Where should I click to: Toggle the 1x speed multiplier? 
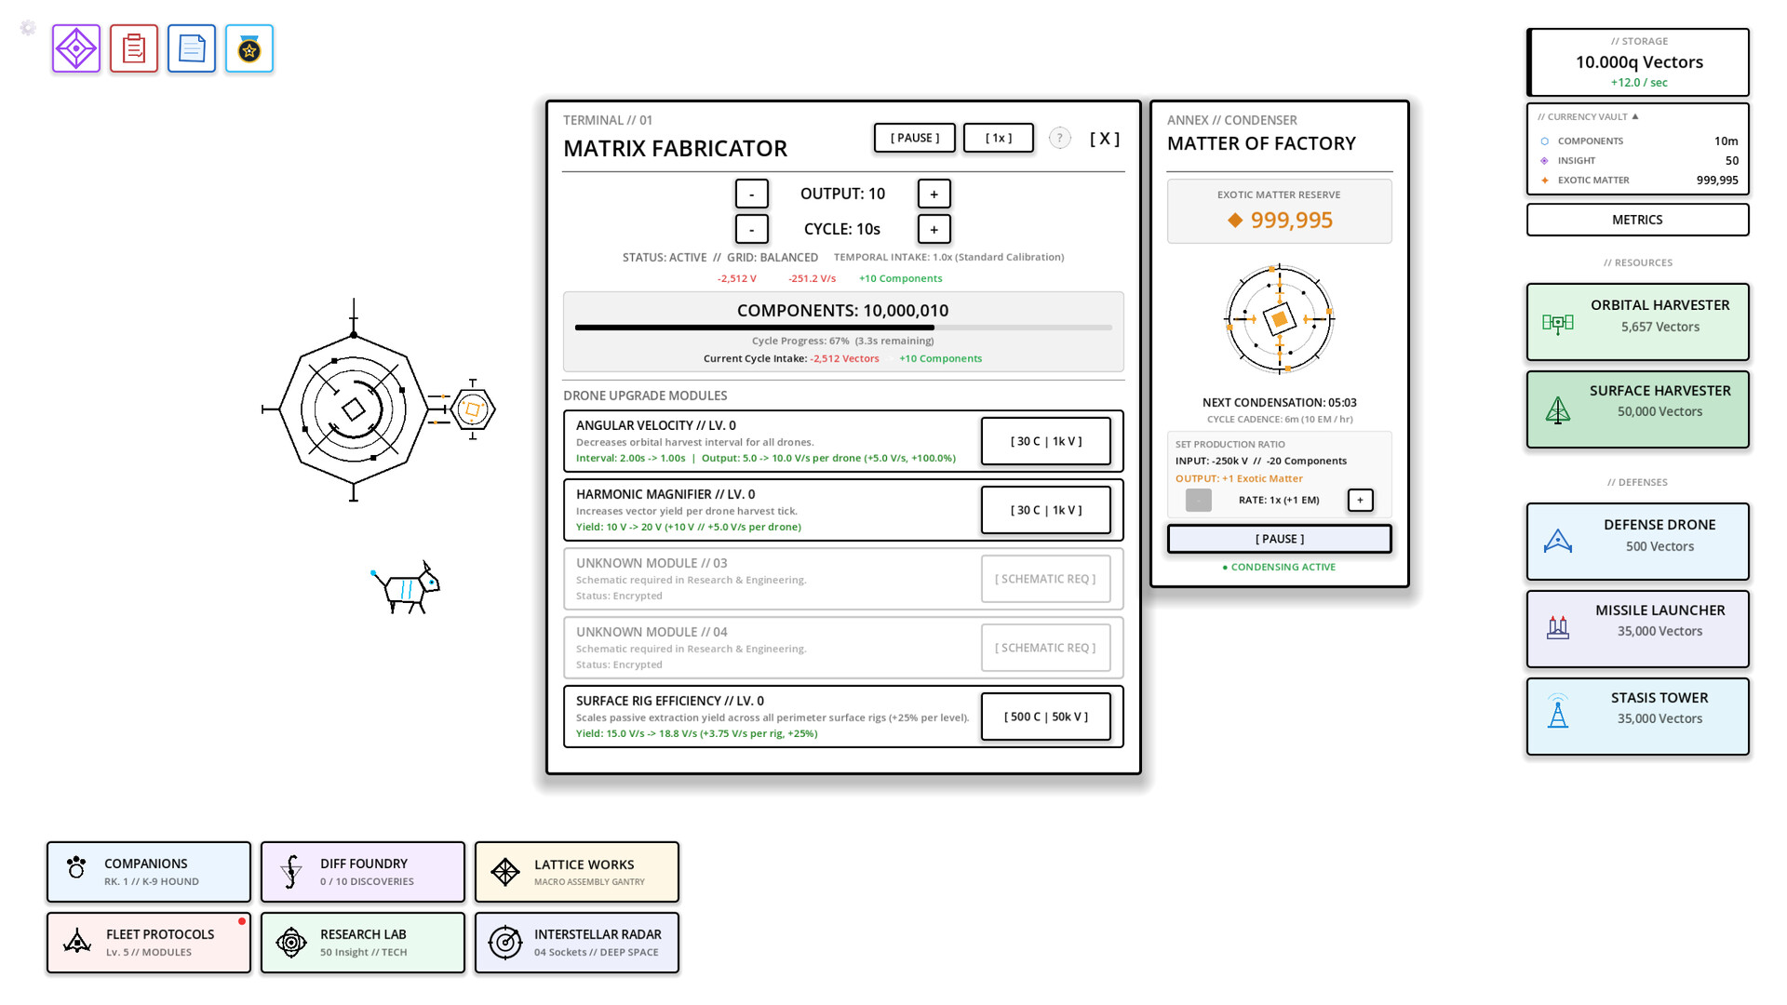[x=999, y=138]
